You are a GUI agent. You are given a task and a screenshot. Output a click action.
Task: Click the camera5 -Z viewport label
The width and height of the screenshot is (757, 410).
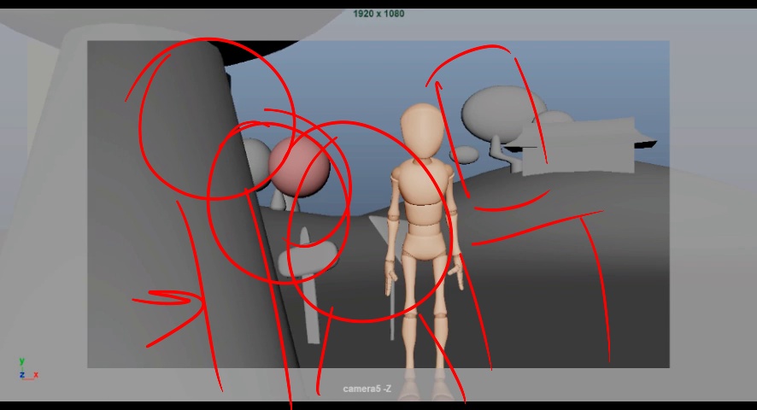click(x=367, y=389)
